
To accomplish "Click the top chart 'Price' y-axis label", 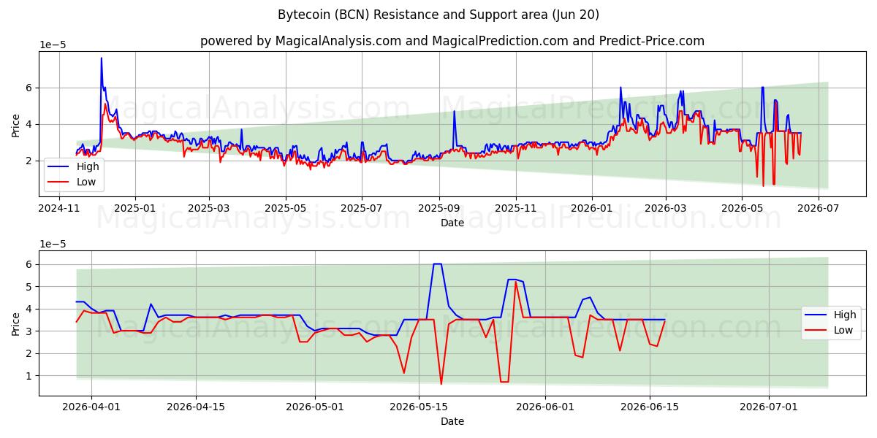I will [16, 125].
